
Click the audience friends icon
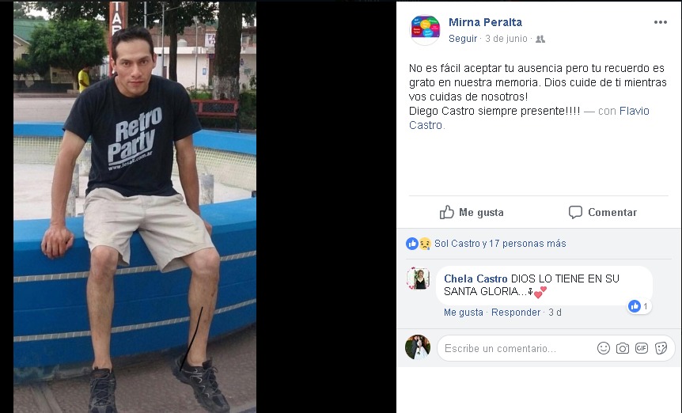pyautogui.click(x=540, y=39)
